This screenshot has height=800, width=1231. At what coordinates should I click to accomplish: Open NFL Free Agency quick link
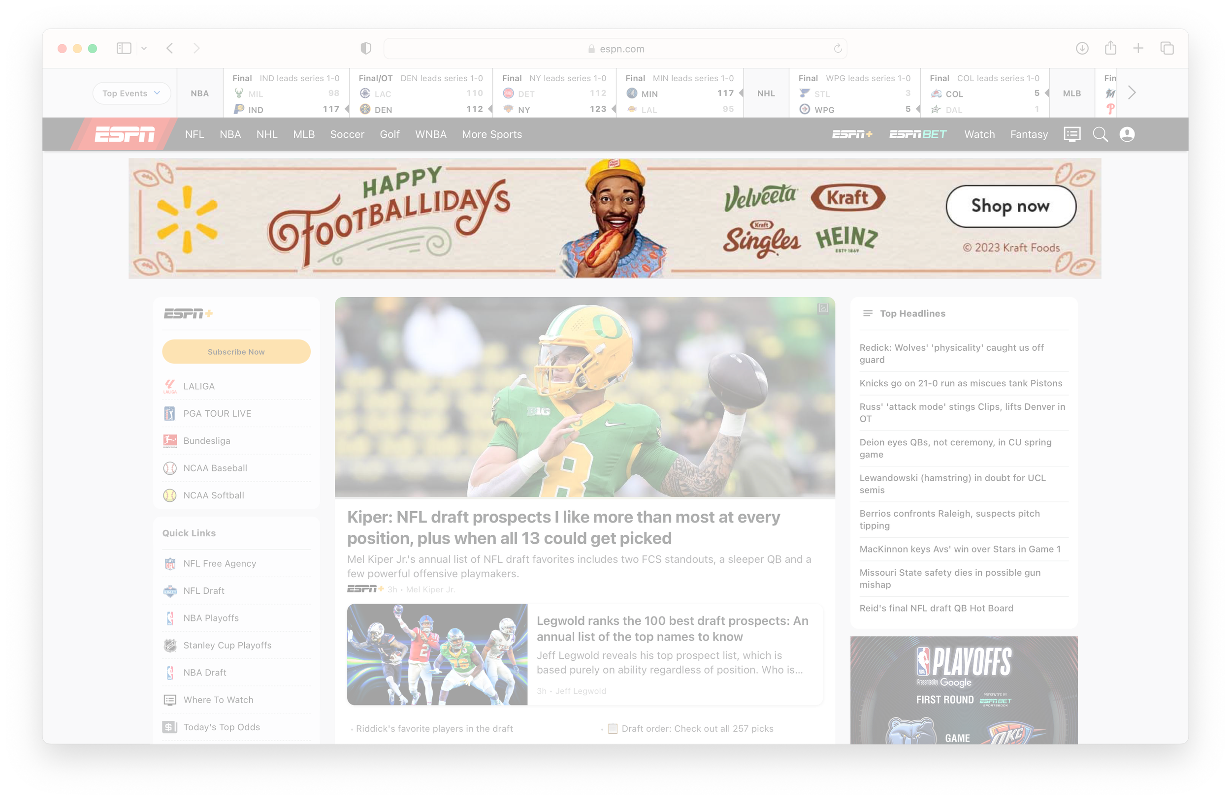coord(236,563)
